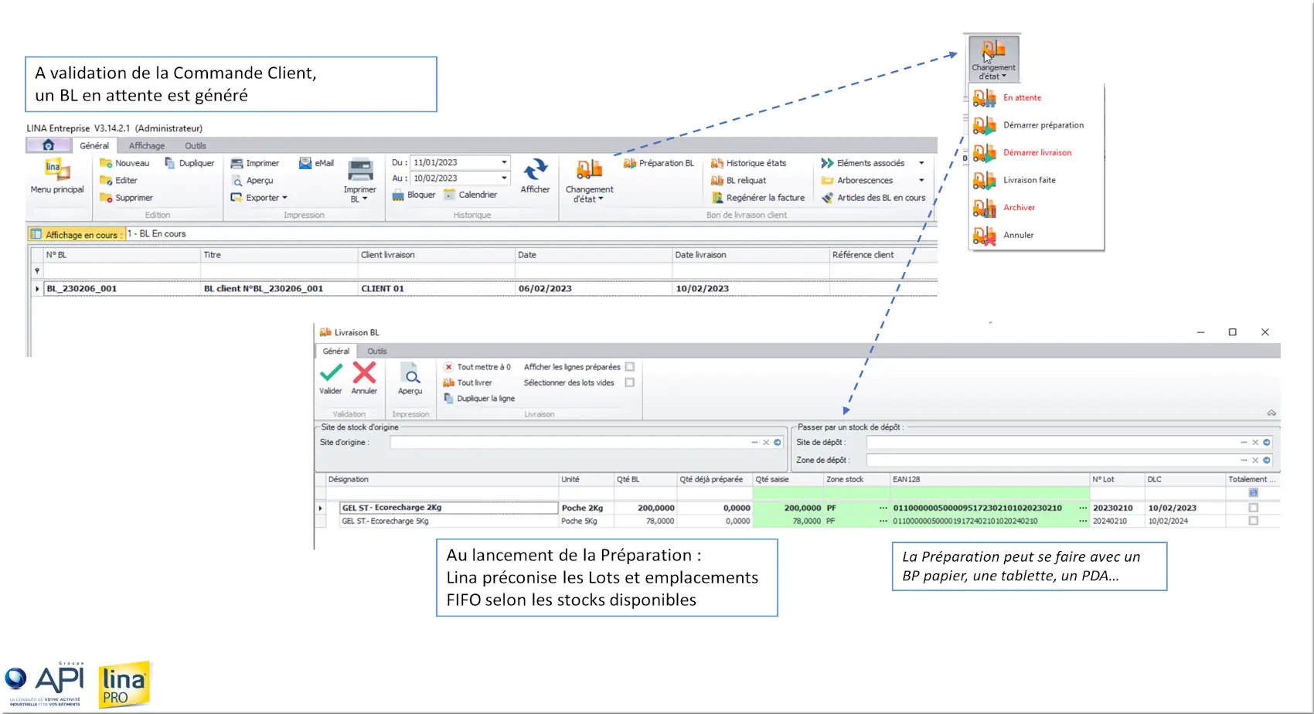1314x714 pixels.
Task: Select the Editer tool
Action: pyautogui.click(x=118, y=180)
